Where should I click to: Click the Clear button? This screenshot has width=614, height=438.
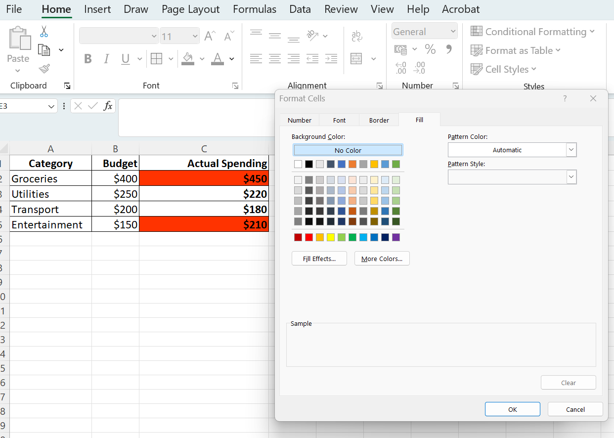tap(569, 383)
